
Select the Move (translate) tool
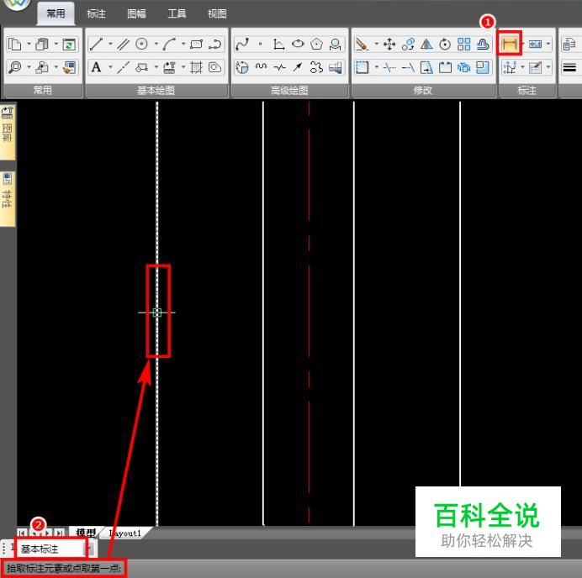pyautogui.click(x=389, y=45)
